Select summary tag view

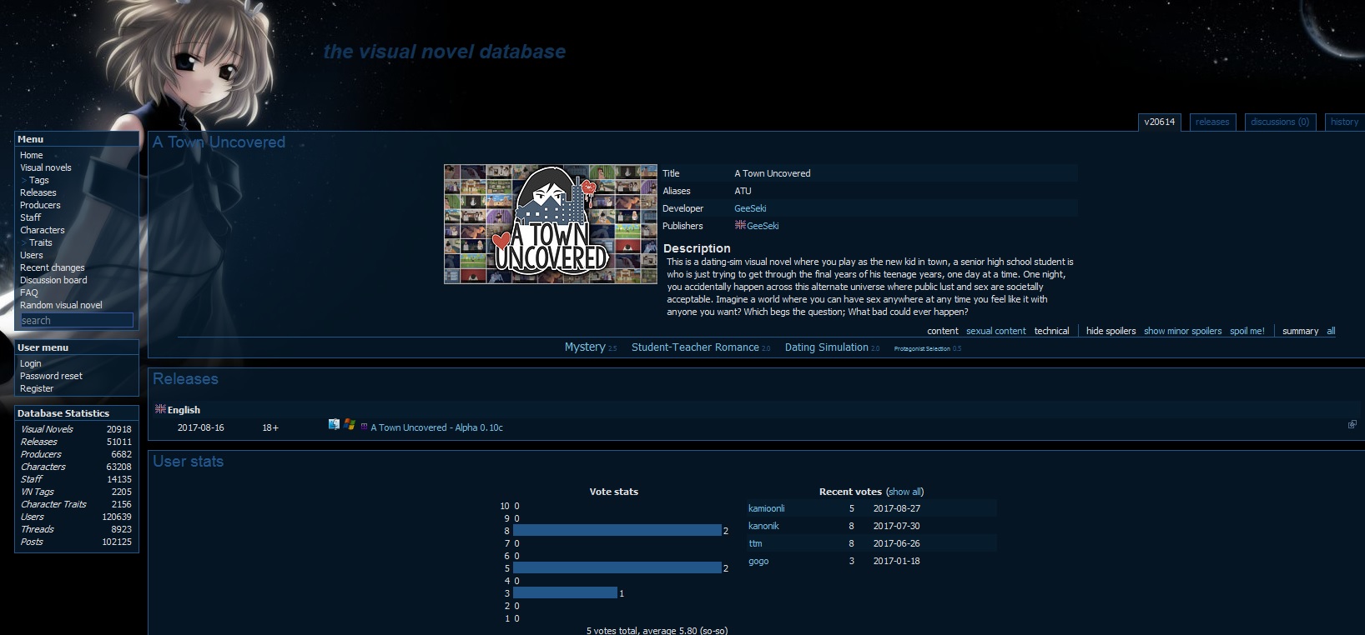tap(1300, 331)
